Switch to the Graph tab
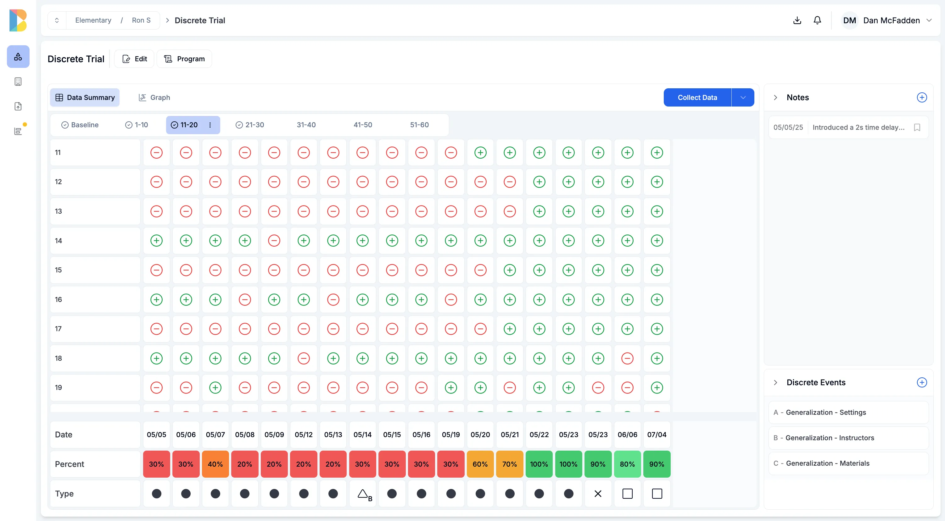945x521 pixels. pyautogui.click(x=154, y=97)
